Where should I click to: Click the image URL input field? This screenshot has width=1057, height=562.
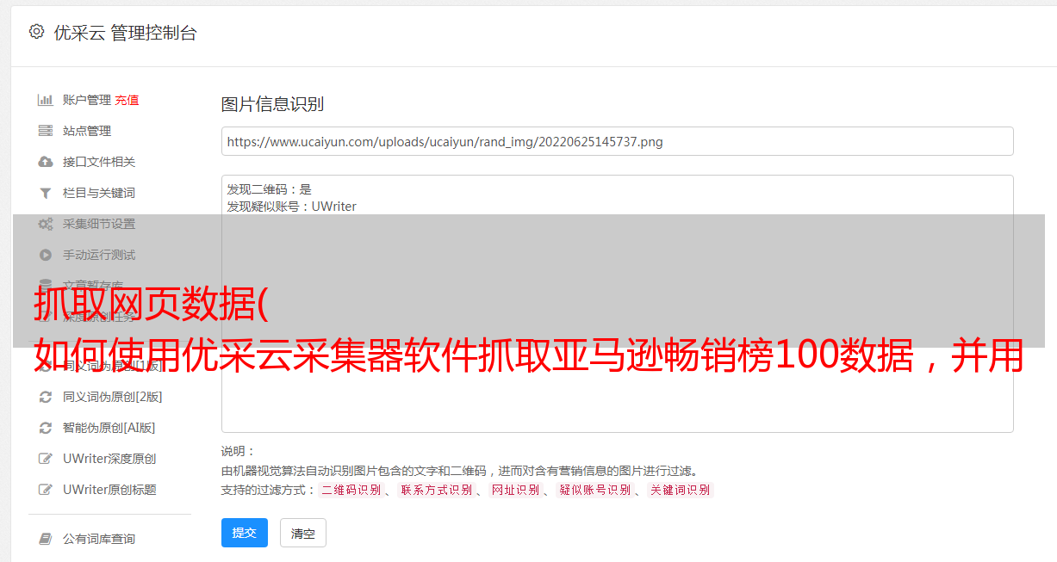(x=617, y=141)
